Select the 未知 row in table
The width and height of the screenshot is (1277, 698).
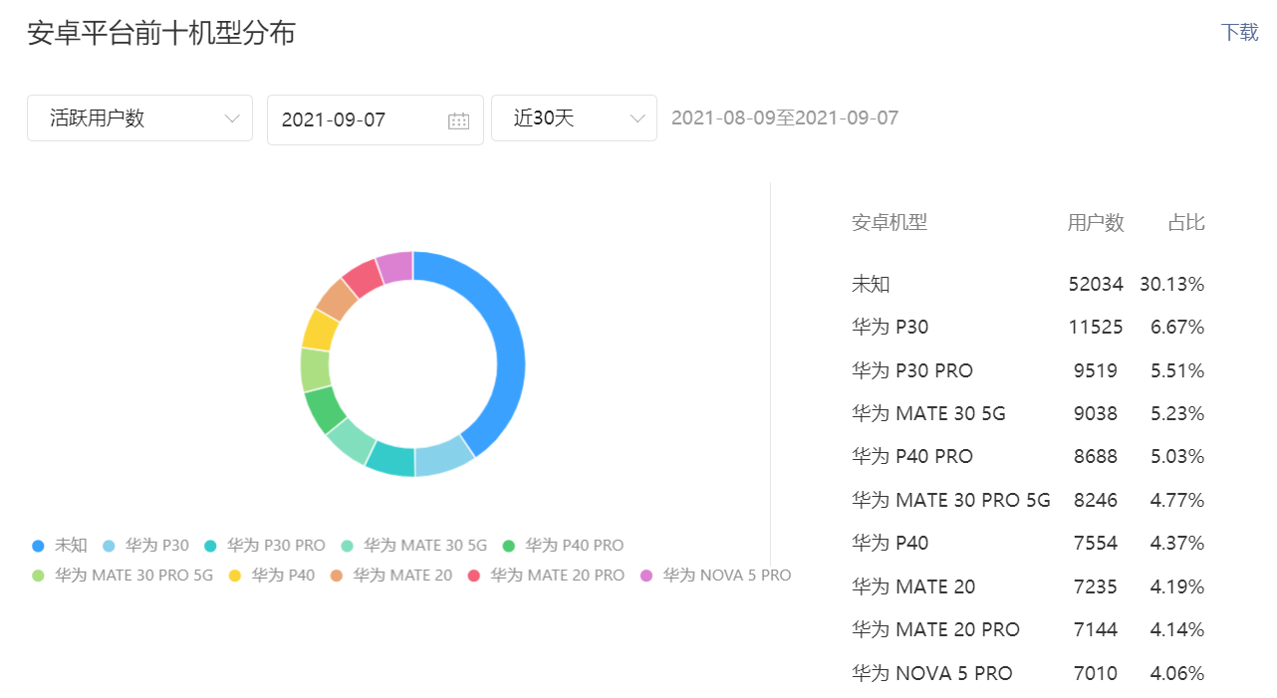point(1028,284)
